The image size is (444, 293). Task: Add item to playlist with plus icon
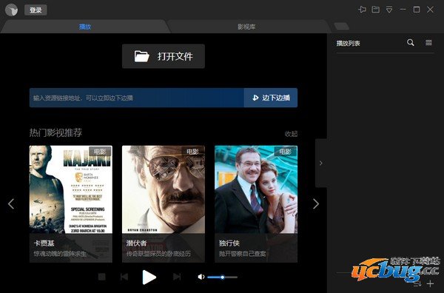[431, 283]
